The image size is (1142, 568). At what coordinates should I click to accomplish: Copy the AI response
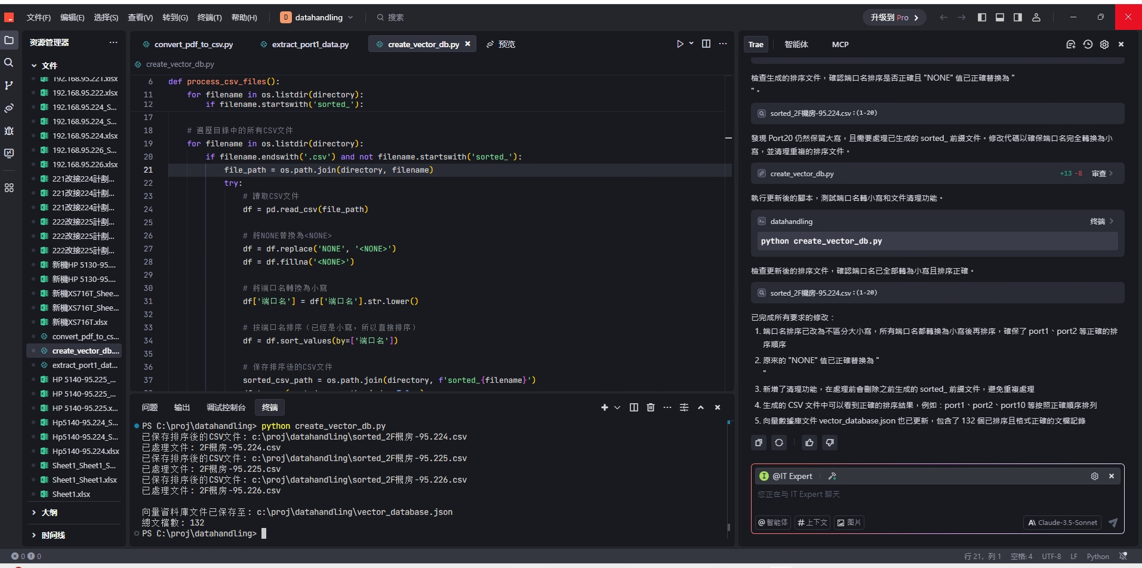(759, 443)
